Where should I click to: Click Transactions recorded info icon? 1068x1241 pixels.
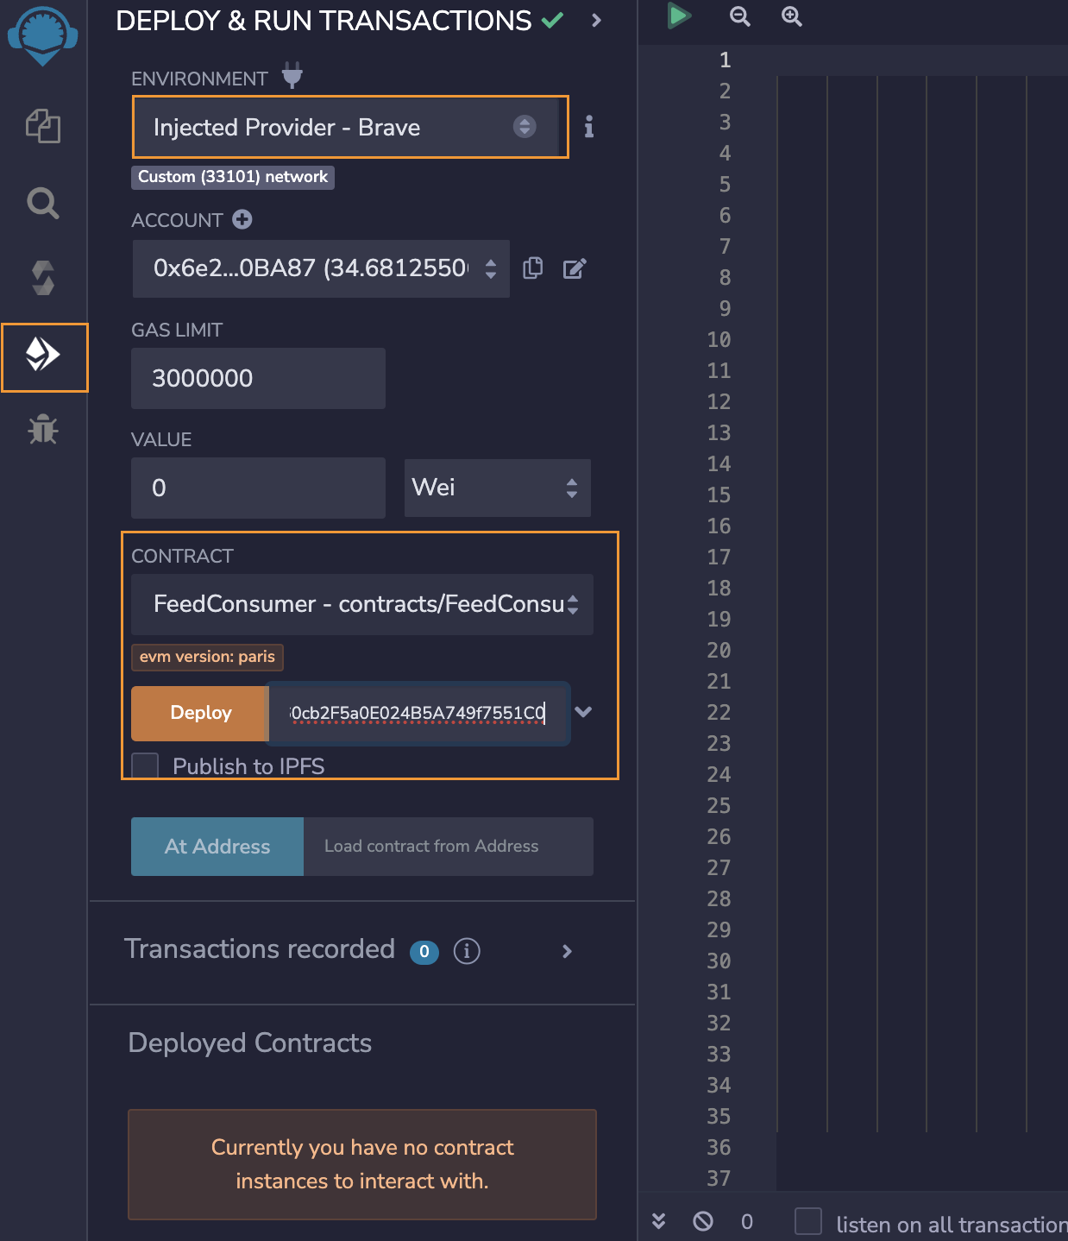coord(467,951)
